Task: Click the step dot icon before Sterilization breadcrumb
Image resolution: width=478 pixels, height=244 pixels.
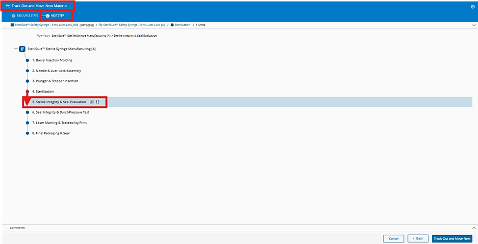Action: click(172, 25)
